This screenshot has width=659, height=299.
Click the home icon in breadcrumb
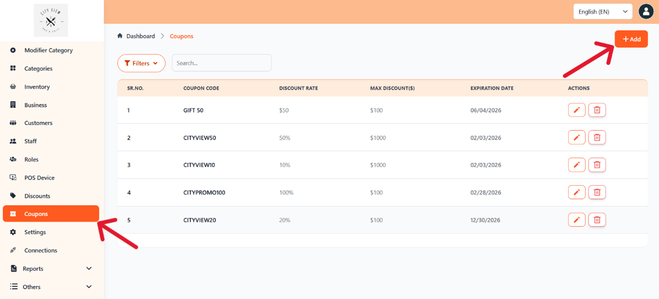tap(120, 36)
